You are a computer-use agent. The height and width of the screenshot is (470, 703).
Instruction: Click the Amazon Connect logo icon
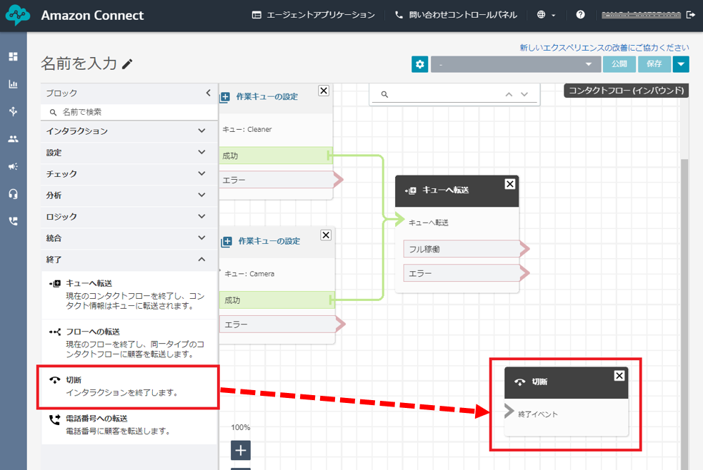17,15
